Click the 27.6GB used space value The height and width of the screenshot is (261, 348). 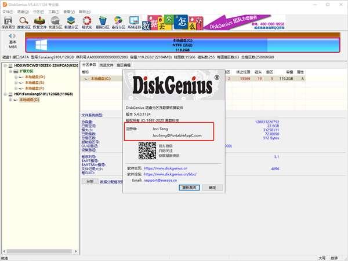coord(273,126)
